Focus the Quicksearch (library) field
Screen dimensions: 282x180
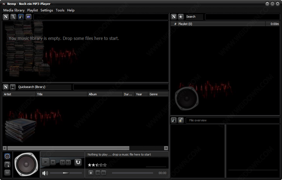44,87
